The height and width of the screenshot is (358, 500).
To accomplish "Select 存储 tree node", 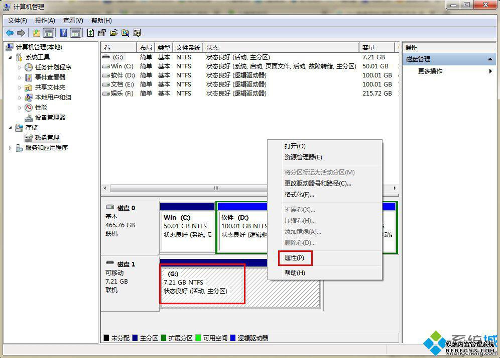I will click(32, 127).
